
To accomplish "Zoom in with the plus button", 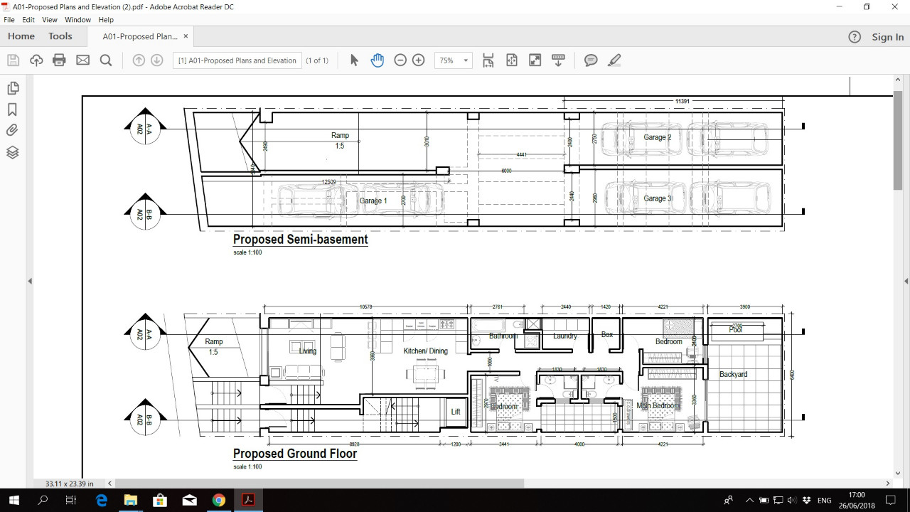I will tap(419, 60).
